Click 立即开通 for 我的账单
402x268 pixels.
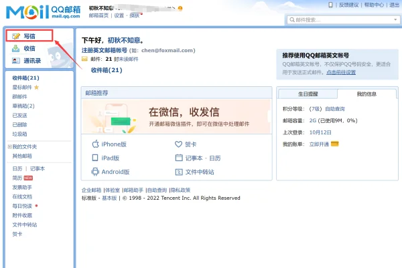(319, 144)
